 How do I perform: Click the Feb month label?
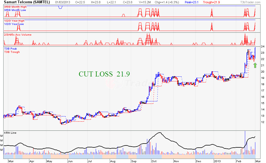[239, 161]
